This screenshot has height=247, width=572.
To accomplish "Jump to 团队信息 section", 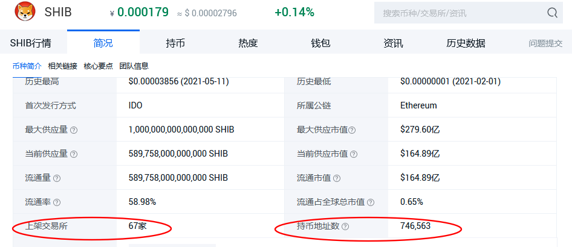I will point(134,66).
